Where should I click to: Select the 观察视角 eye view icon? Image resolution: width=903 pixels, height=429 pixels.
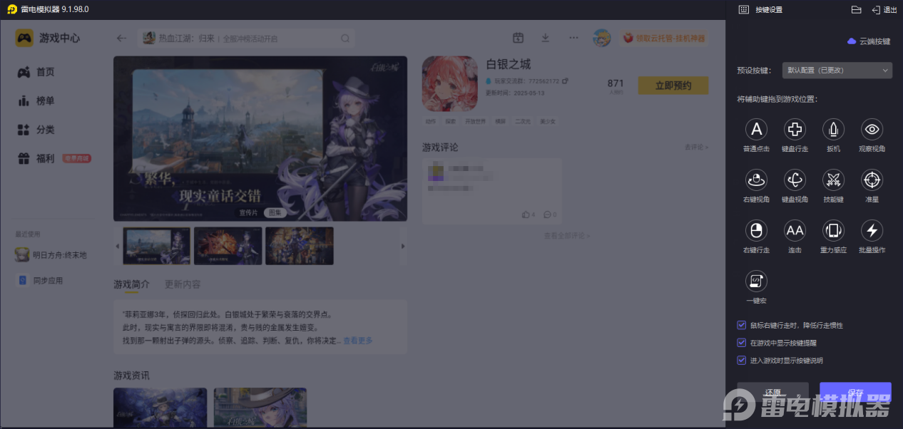click(x=872, y=129)
